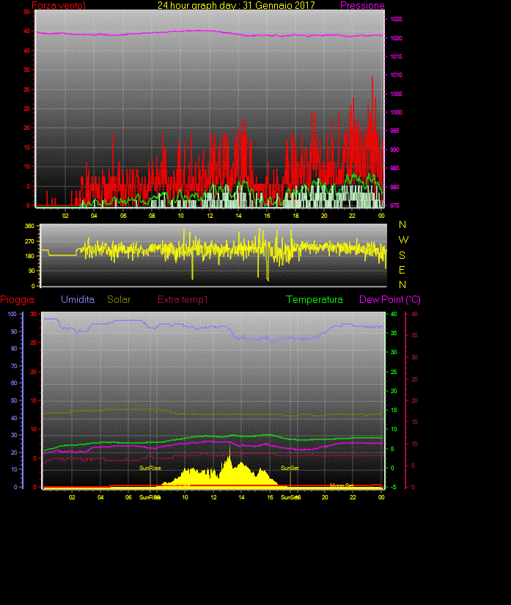Click the 50 wind speed axis value
The width and height of the screenshot is (511, 605).
point(26,12)
